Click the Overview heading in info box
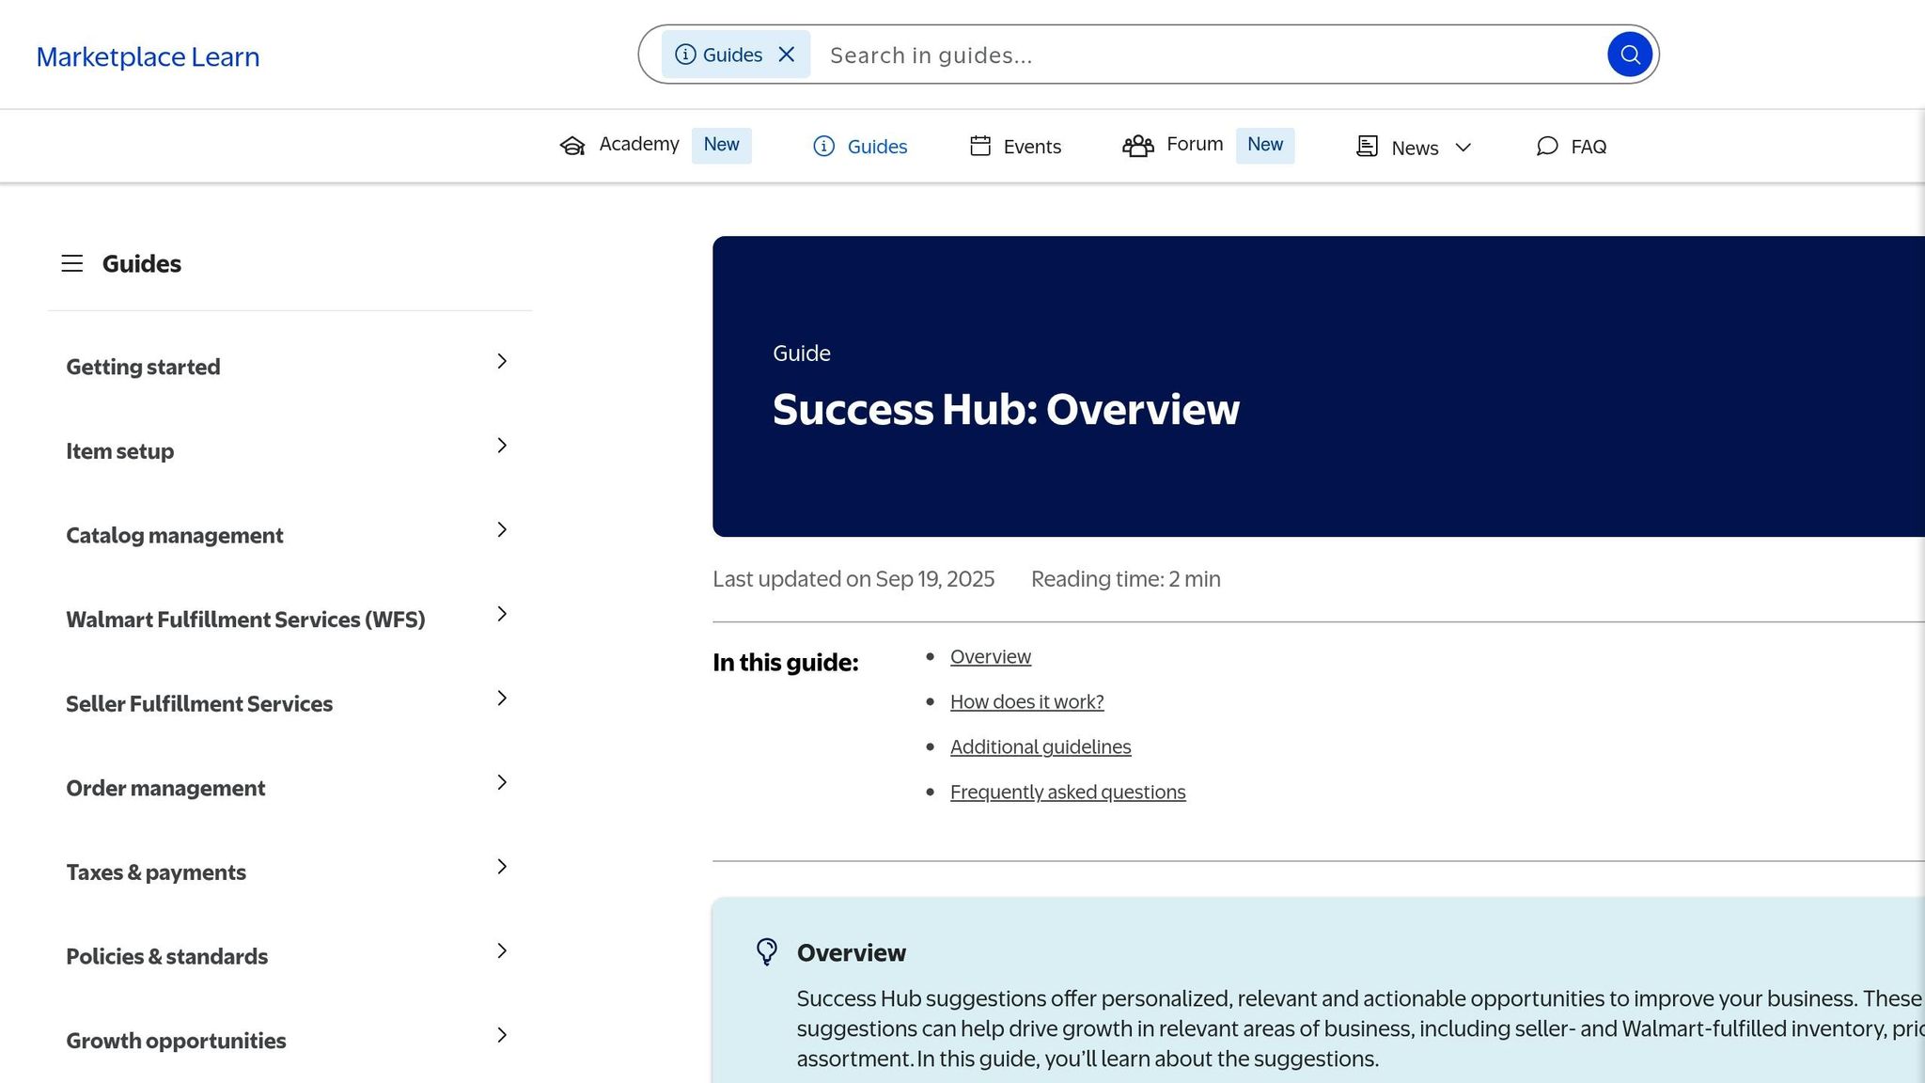1925x1083 pixels. coord(852,952)
